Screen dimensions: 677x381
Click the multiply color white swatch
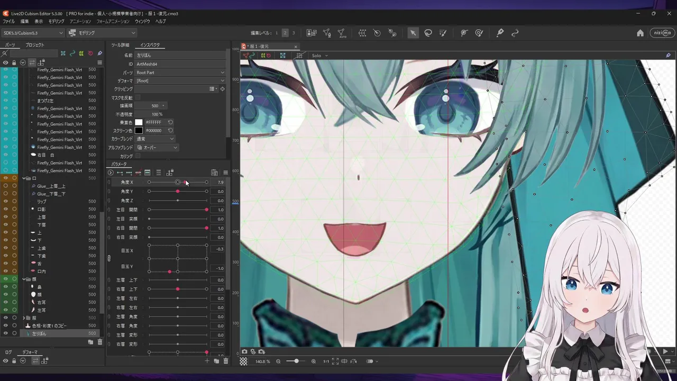139,122
